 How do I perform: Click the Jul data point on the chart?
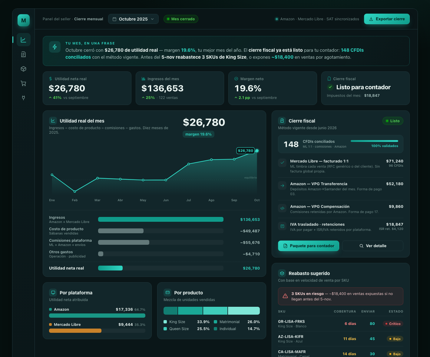pos(189,164)
